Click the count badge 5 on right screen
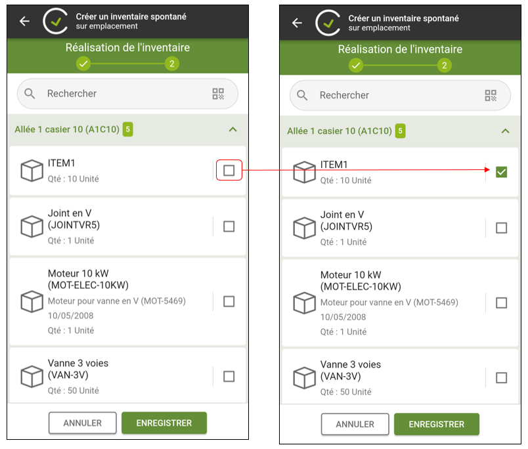 point(400,131)
